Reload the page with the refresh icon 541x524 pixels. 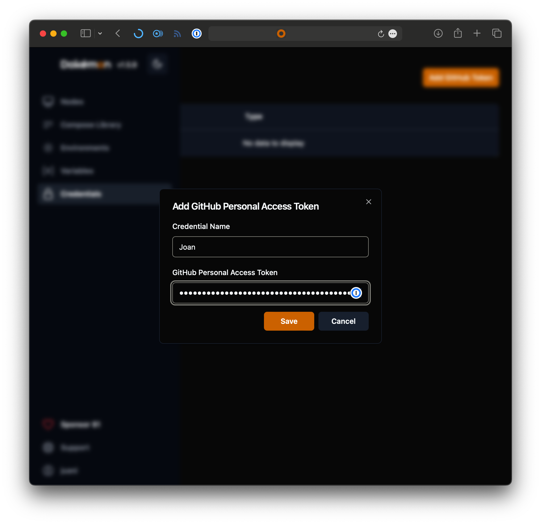click(381, 34)
